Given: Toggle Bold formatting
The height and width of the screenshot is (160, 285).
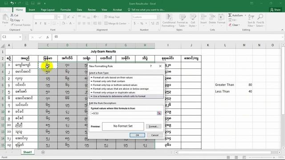Looking at the screenshot, I should tap(36, 23).
